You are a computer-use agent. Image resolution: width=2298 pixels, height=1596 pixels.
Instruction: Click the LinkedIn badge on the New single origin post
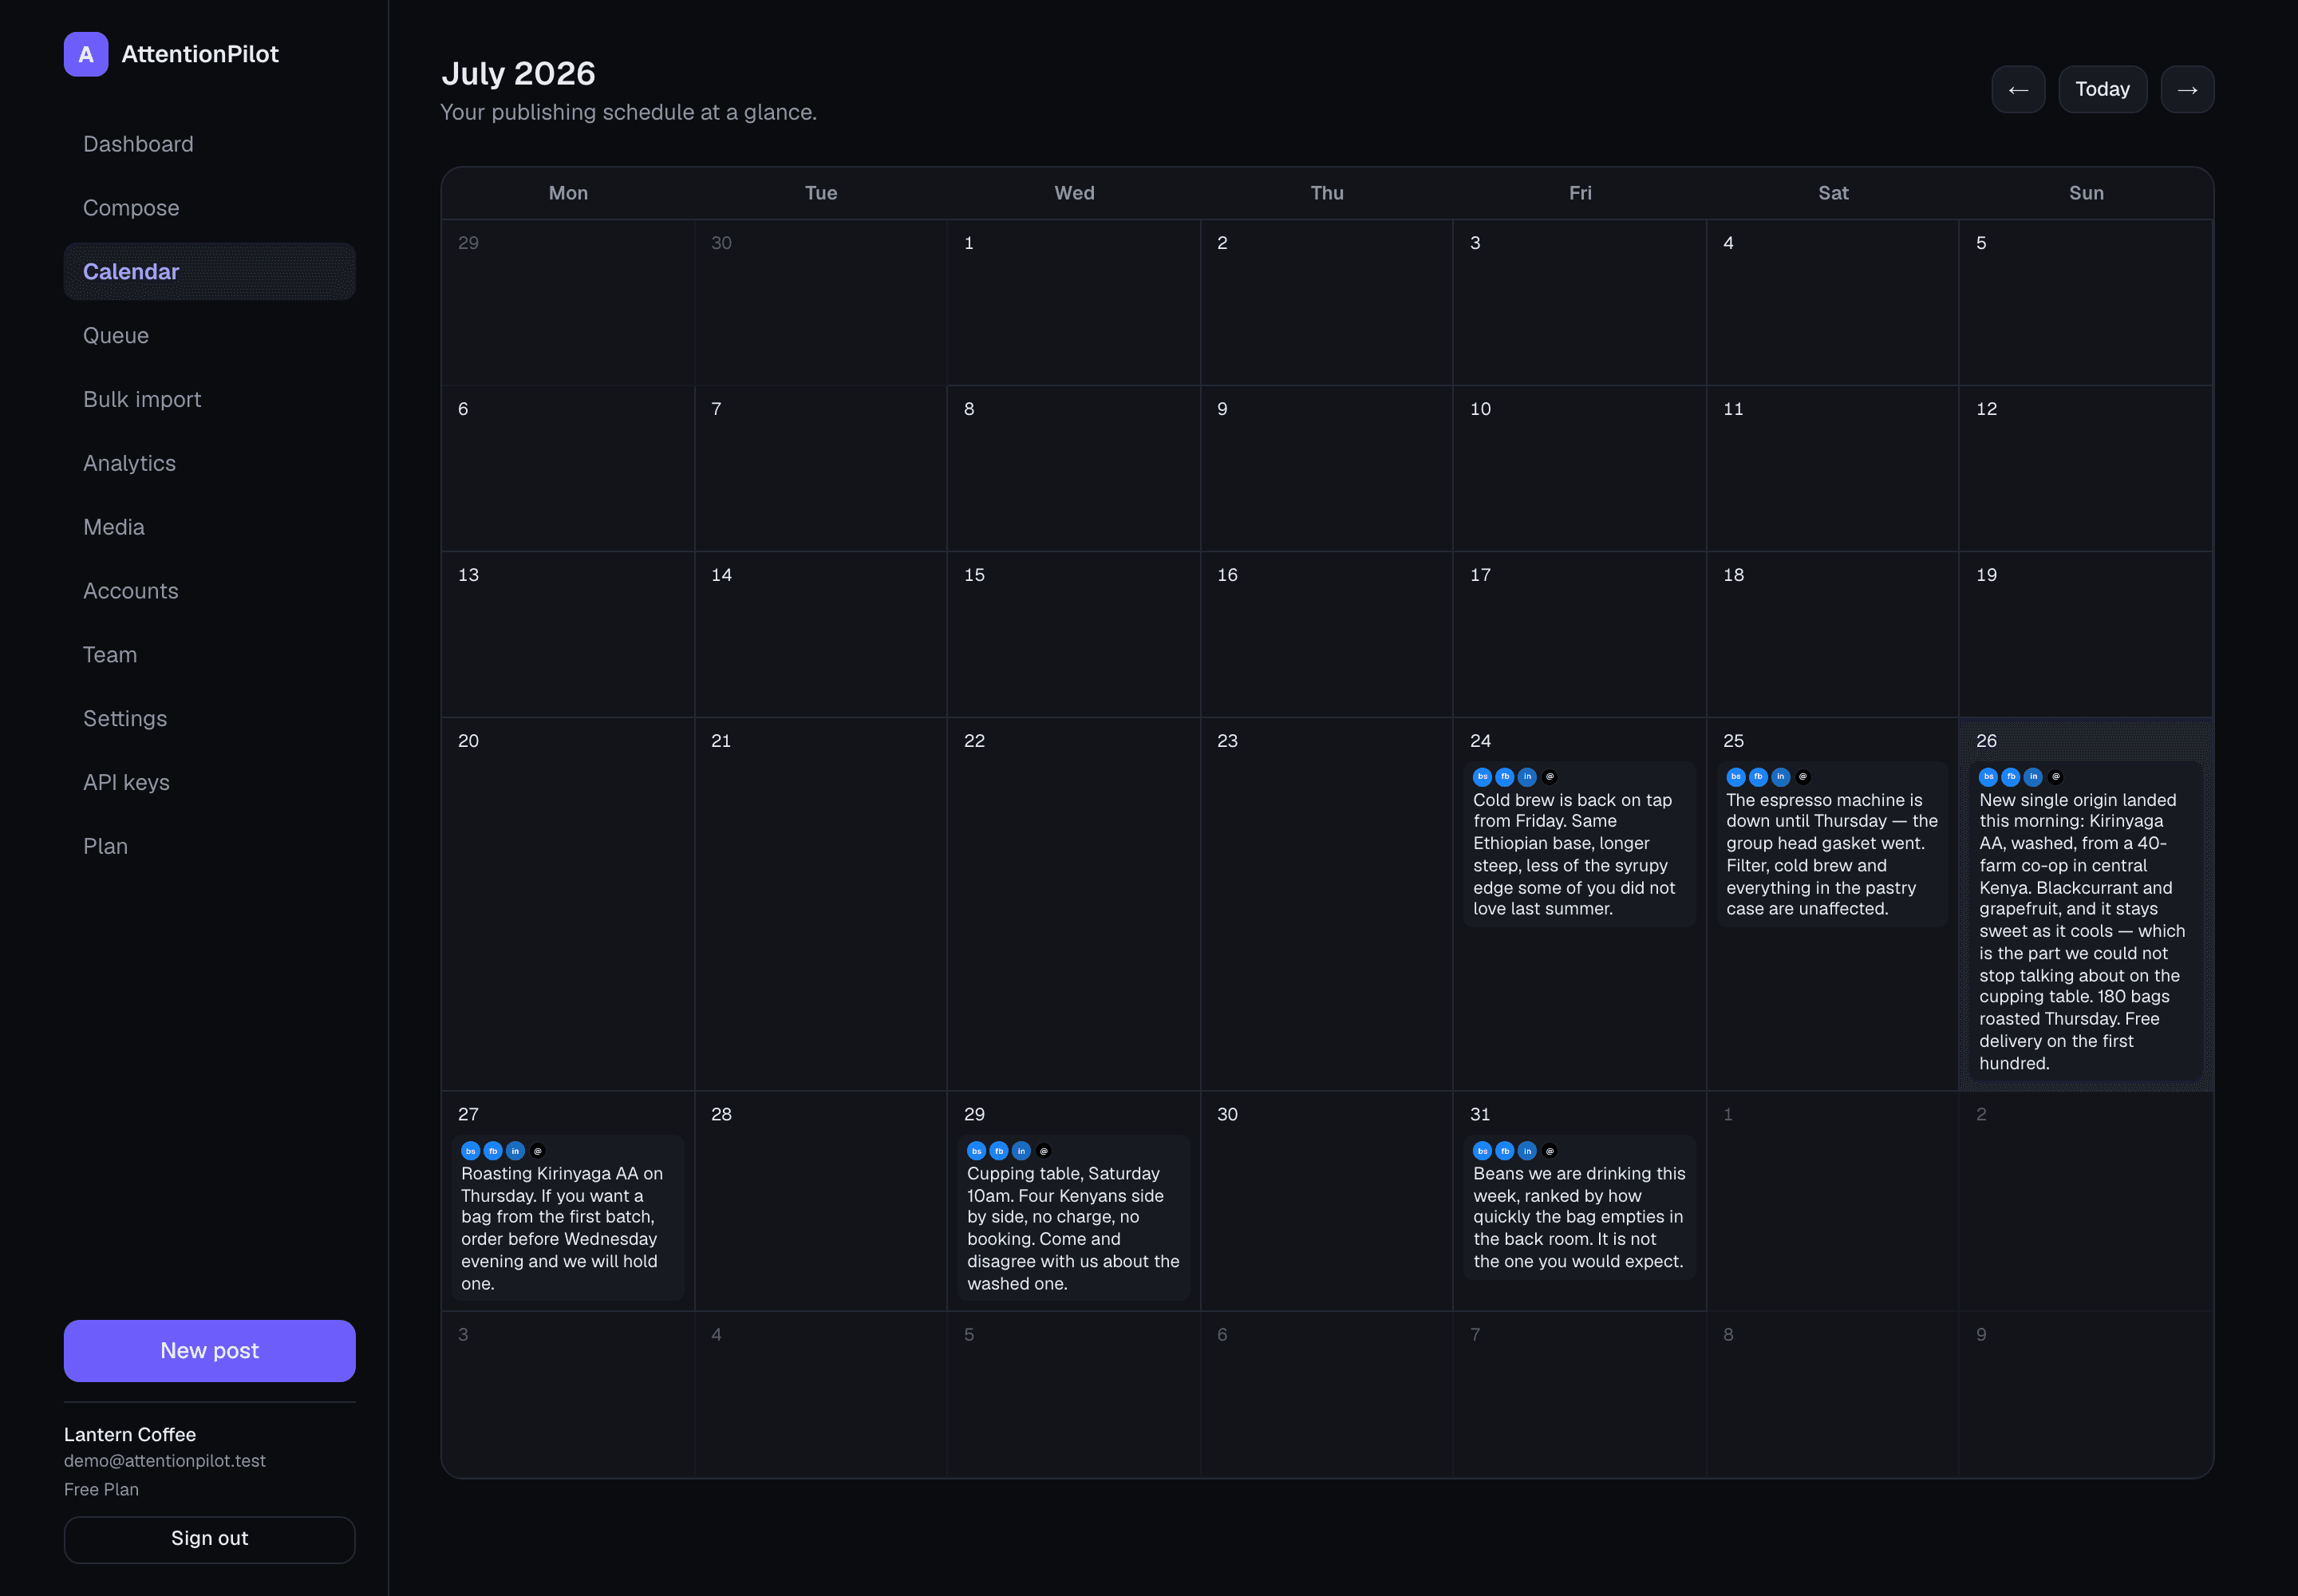click(x=2033, y=777)
